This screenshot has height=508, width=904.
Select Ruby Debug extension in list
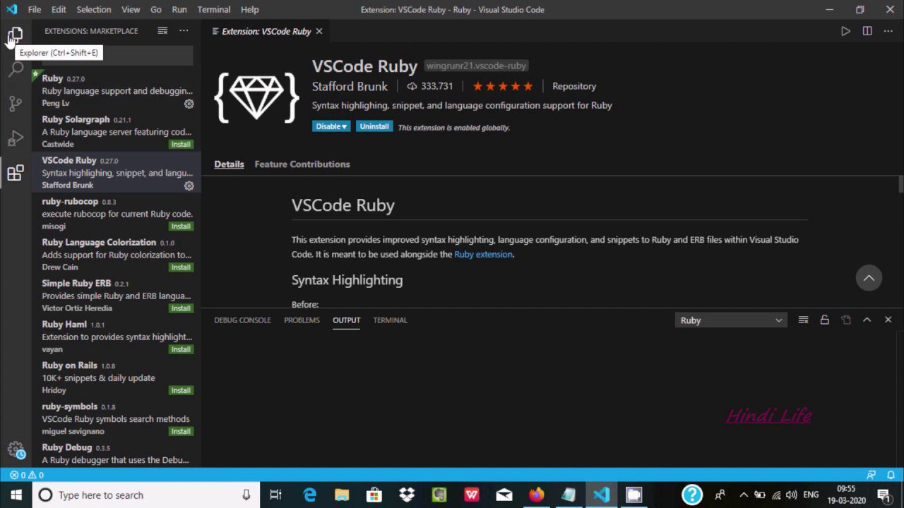point(116,454)
